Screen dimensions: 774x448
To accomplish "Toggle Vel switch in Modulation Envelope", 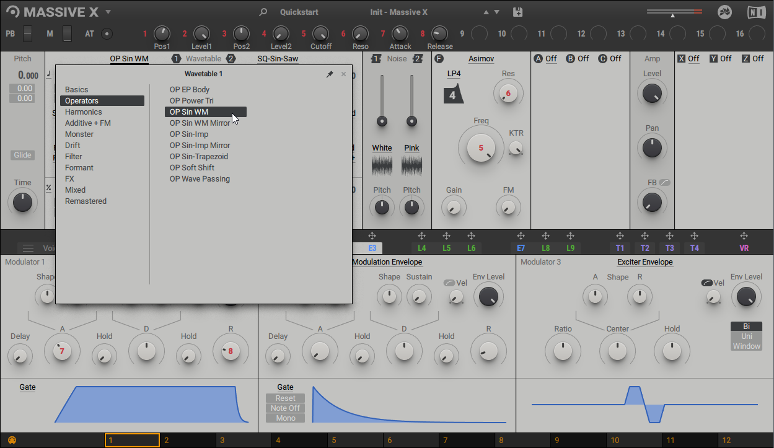I will coord(449,283).
